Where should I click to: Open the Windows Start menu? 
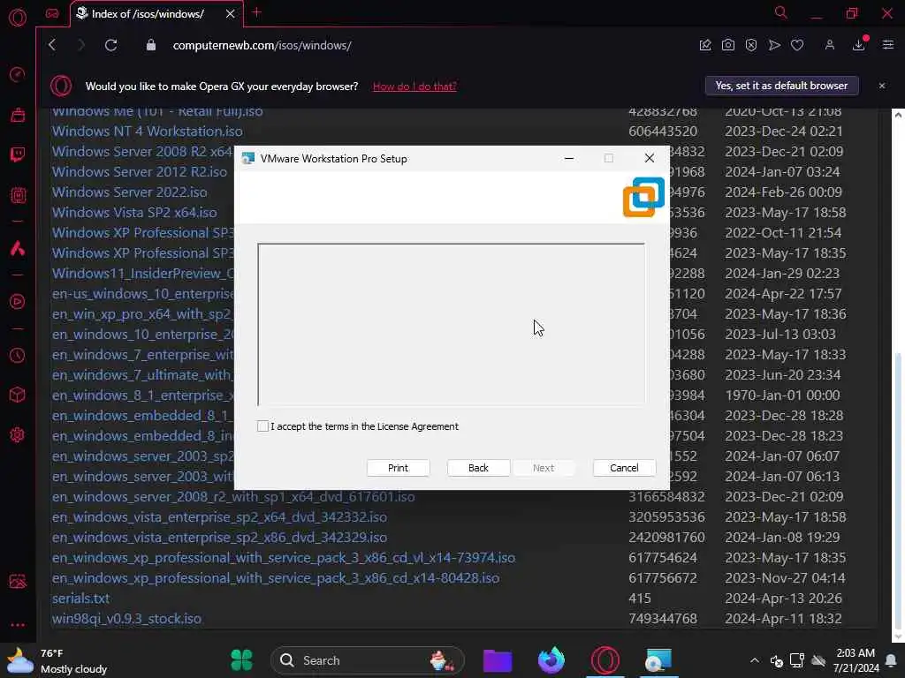(241, 660)
